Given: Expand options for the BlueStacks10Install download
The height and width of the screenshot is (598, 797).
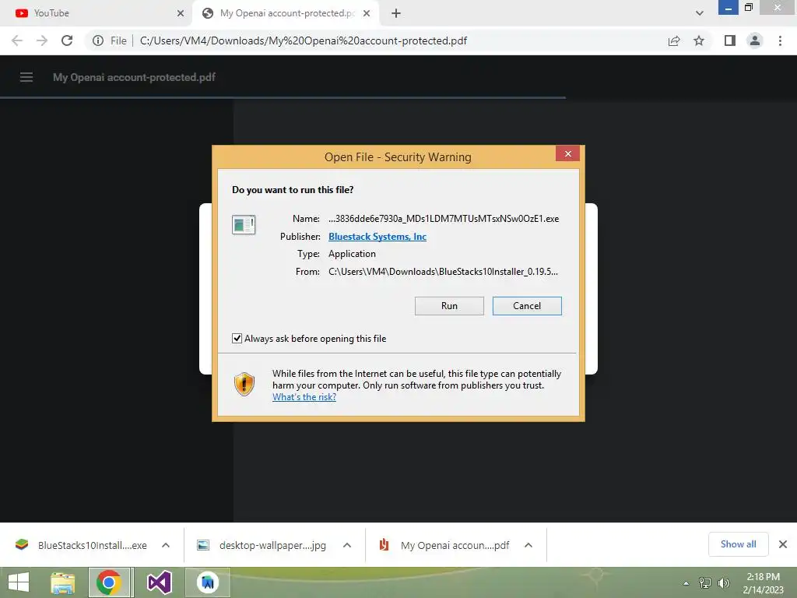Looking at the screenshot, I should click(x=166, y=545).
